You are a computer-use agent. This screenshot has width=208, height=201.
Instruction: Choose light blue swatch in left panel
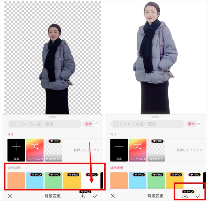(x=35, y=180)
